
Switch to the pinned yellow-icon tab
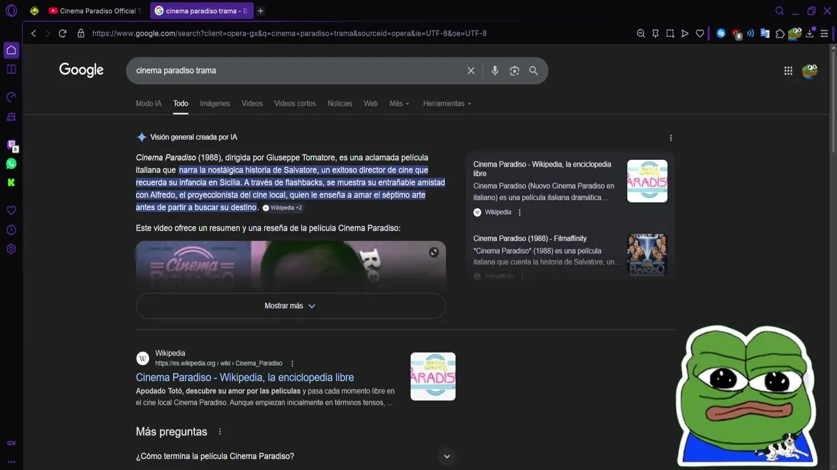(x=34, y=11)
